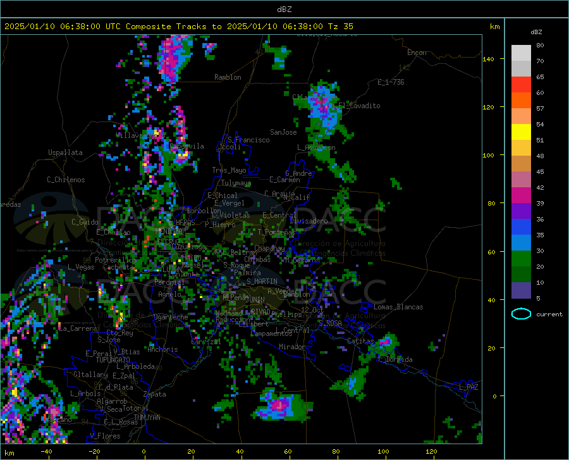The width and height of the screenshot is (569, 460).
Task: Click the 'Gltallary' map label
Action: 90,375
